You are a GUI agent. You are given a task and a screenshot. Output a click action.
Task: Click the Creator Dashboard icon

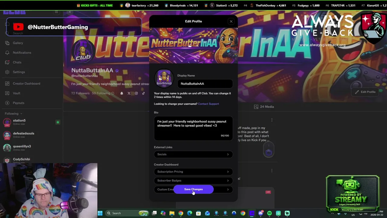pos(7,84)
